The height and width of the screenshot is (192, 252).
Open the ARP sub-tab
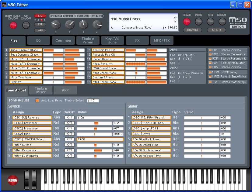(65, 90)
